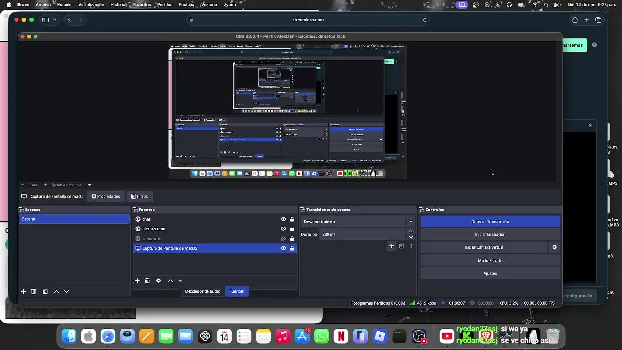Add a new scene with plus icon
The height and width of the screenshot is (350, 622).
23,291
